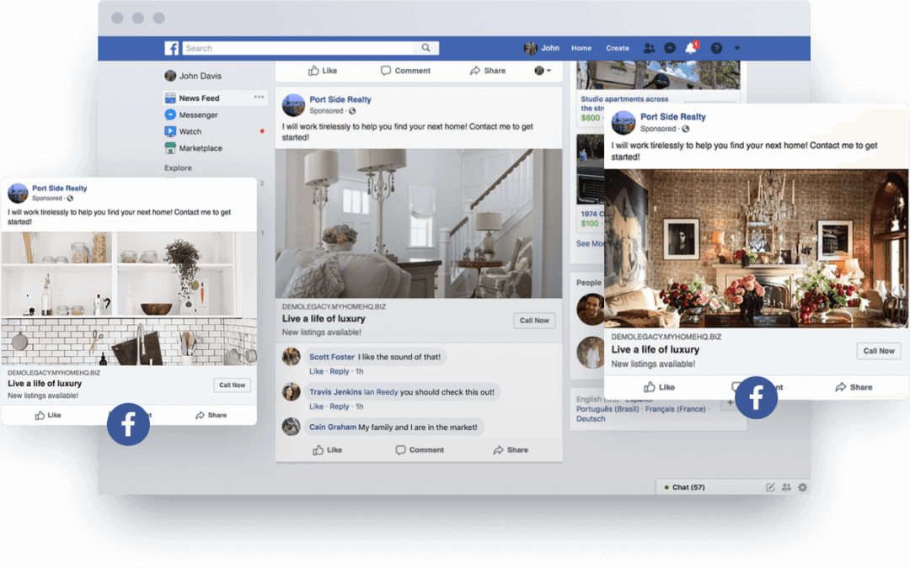This screenshot has height=568, width=910.
Task: Click Call Now in the center post
Action: coord(534,321)
